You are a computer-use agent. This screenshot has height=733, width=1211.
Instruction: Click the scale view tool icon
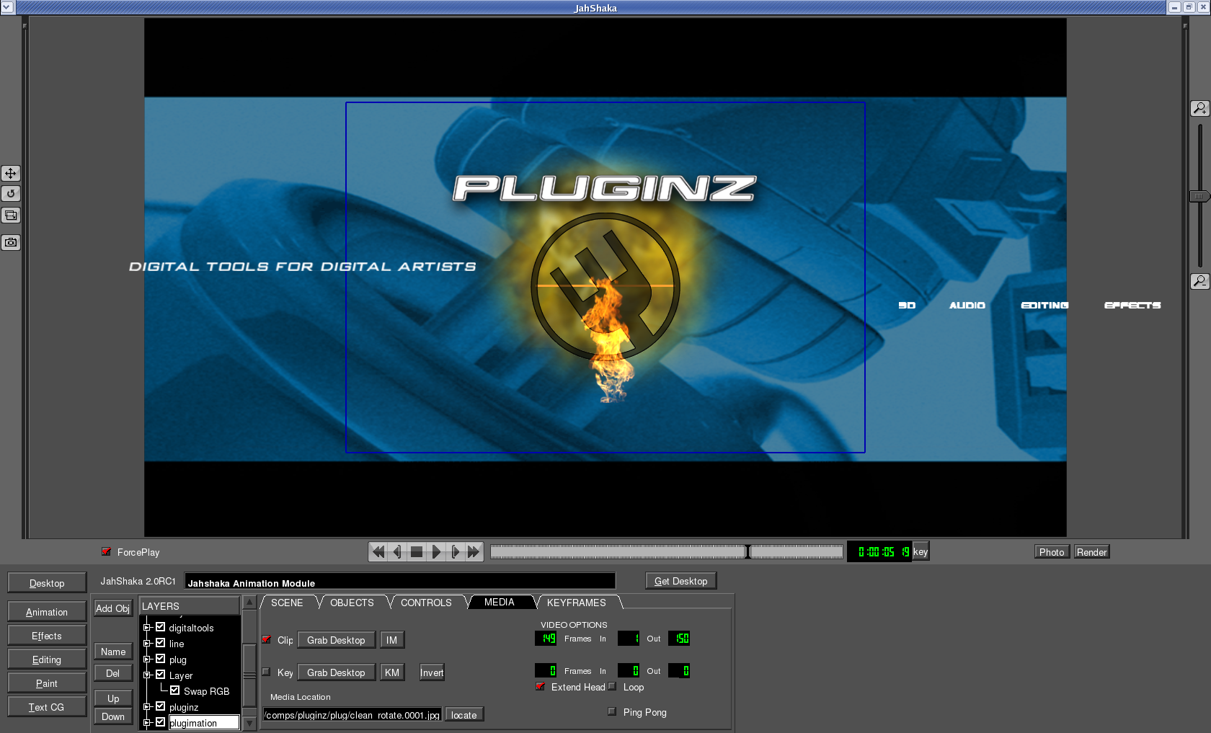coord(11,215)
